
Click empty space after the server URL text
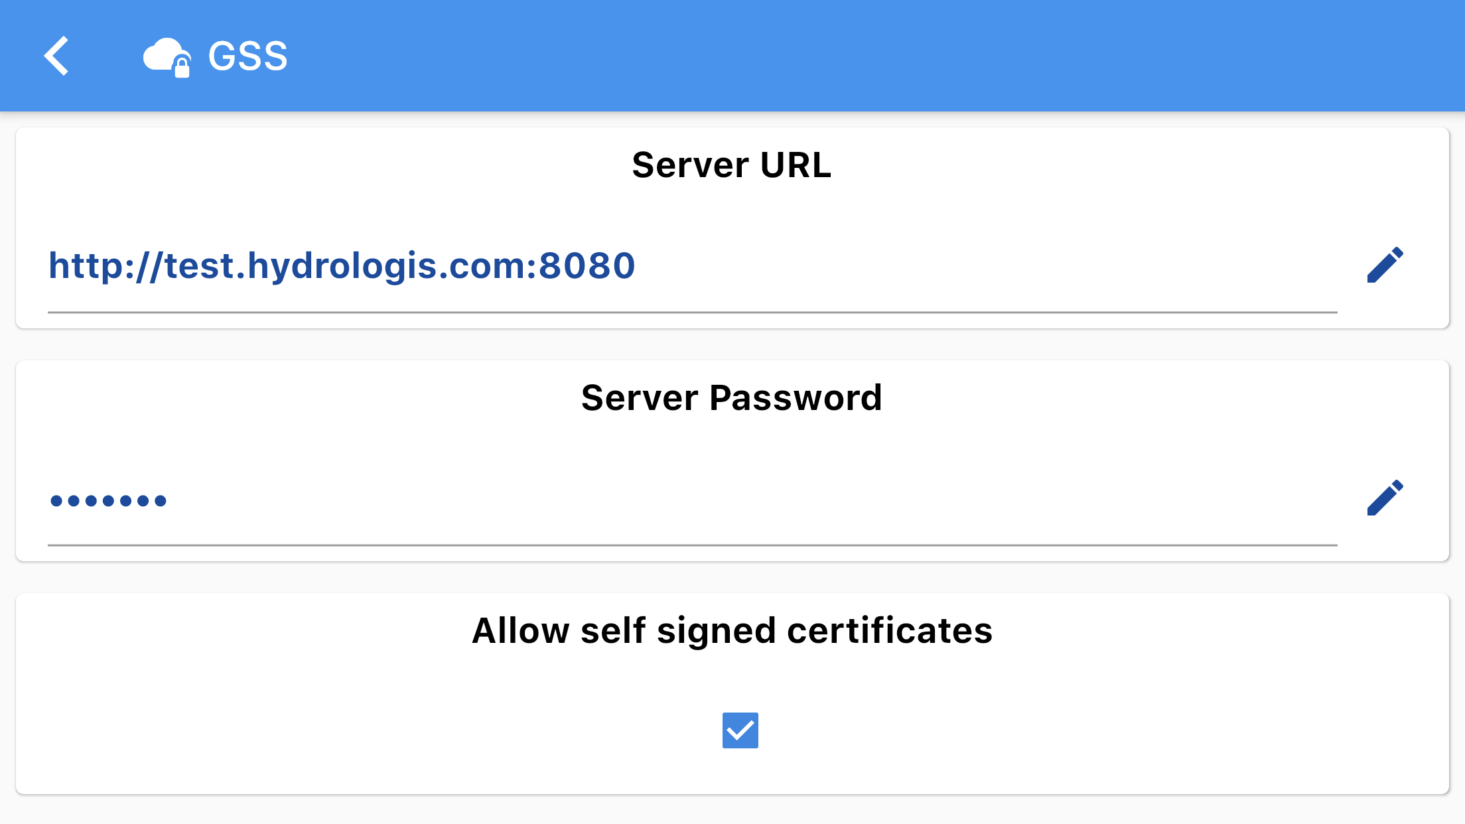click(982, 266)
